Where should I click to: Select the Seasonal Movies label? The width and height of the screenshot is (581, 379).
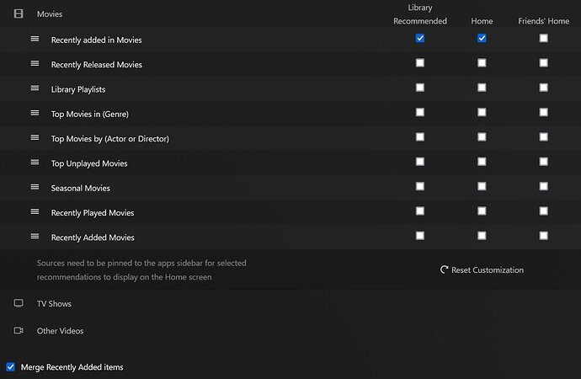pyautogui.click(x=80, y=188)
